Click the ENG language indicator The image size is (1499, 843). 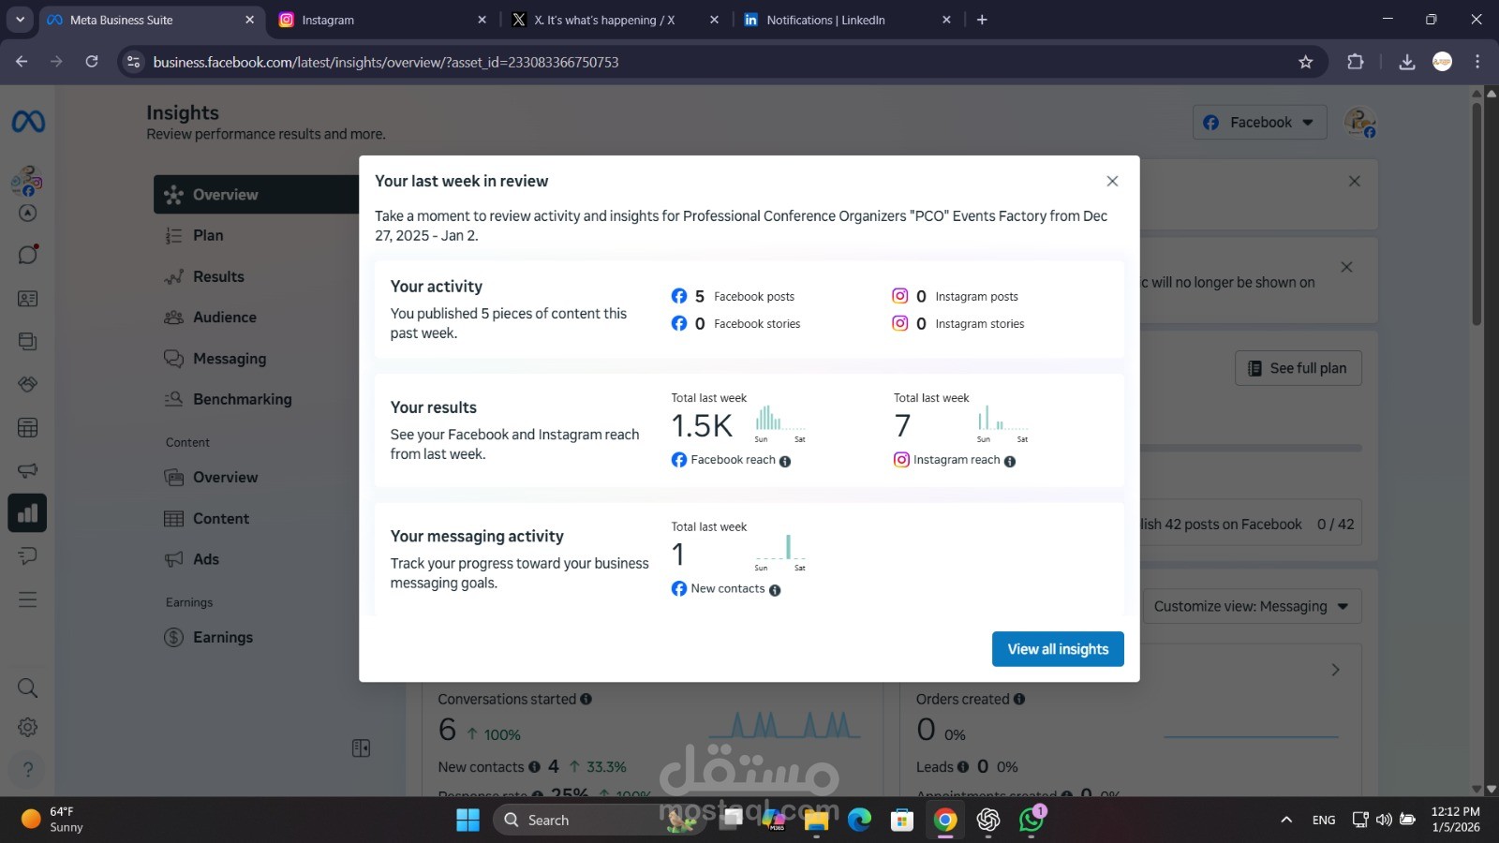(x=1324, y=820)
